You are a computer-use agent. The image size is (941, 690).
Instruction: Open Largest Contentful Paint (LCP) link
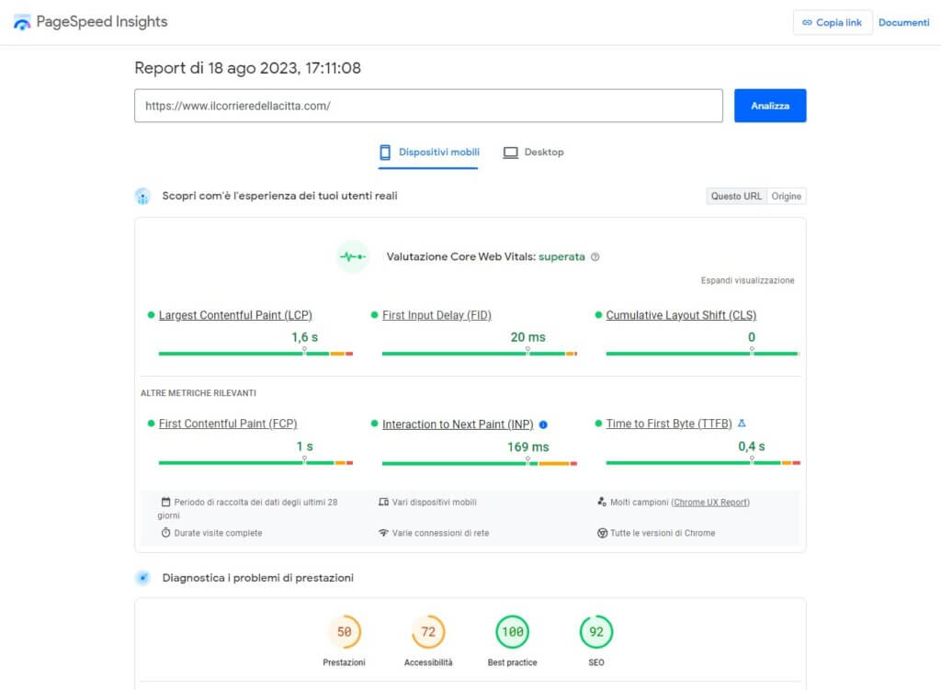click(x=235, y=315)
